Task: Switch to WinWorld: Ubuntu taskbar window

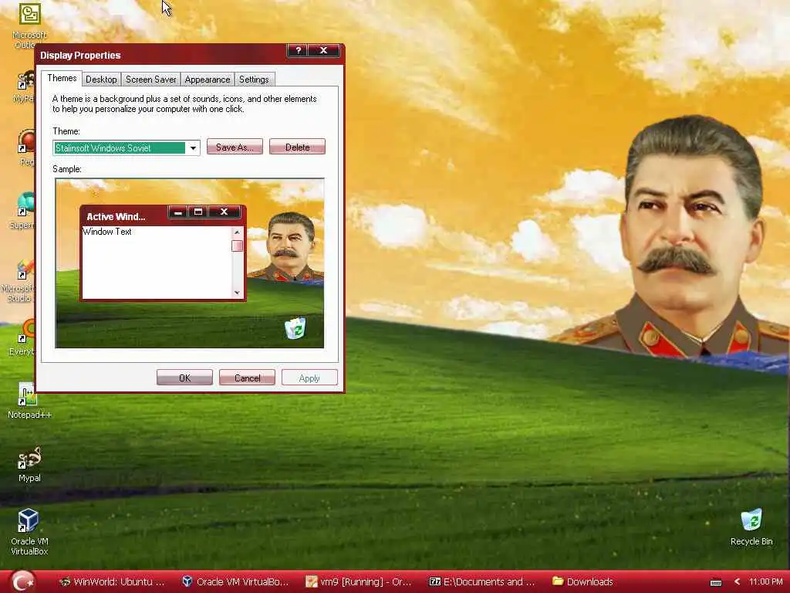Action: click(x=112, y=582)
